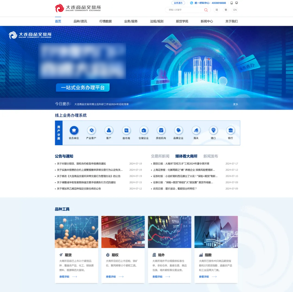
Task: Click the 业务通办 button at top
Action: [178, 3]
